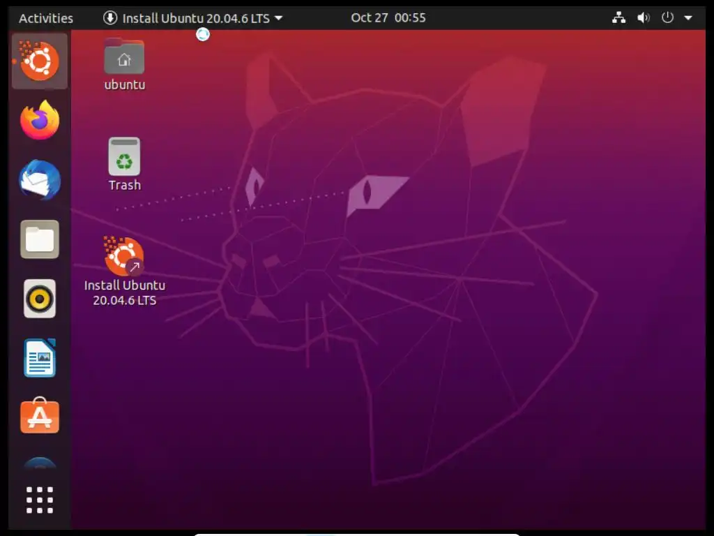Click the partially visible Help icon in dock

40,463
